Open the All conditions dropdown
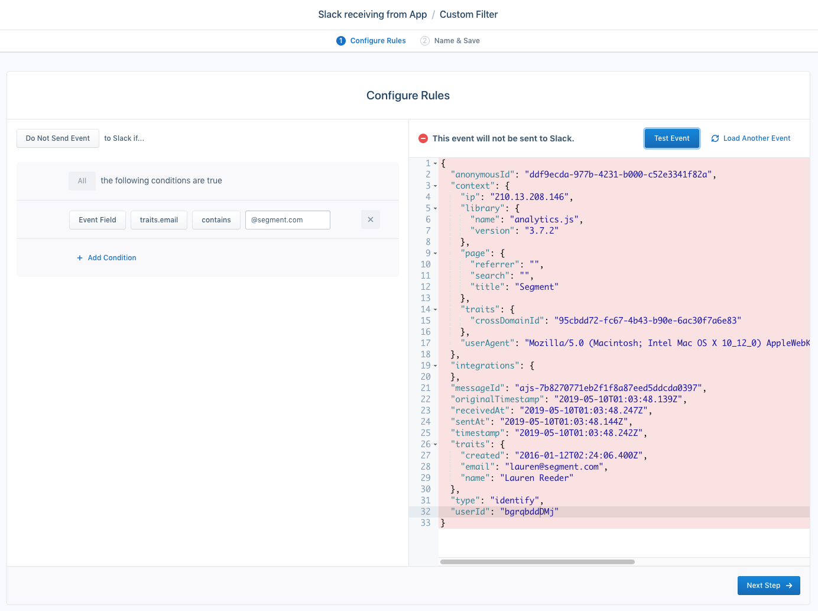Image resolution: width=818 pixels, height=611 pixels. coord(82,180)
